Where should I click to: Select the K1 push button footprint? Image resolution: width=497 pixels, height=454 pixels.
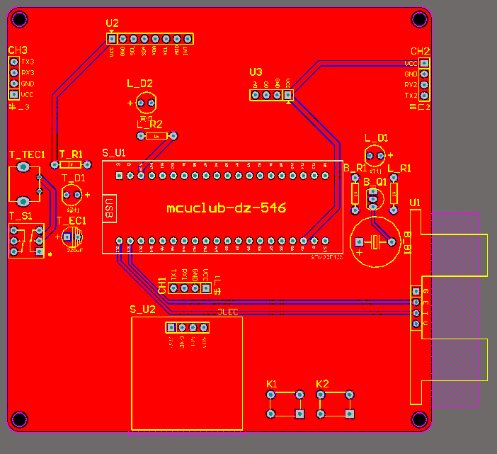(x=285, y=404)
